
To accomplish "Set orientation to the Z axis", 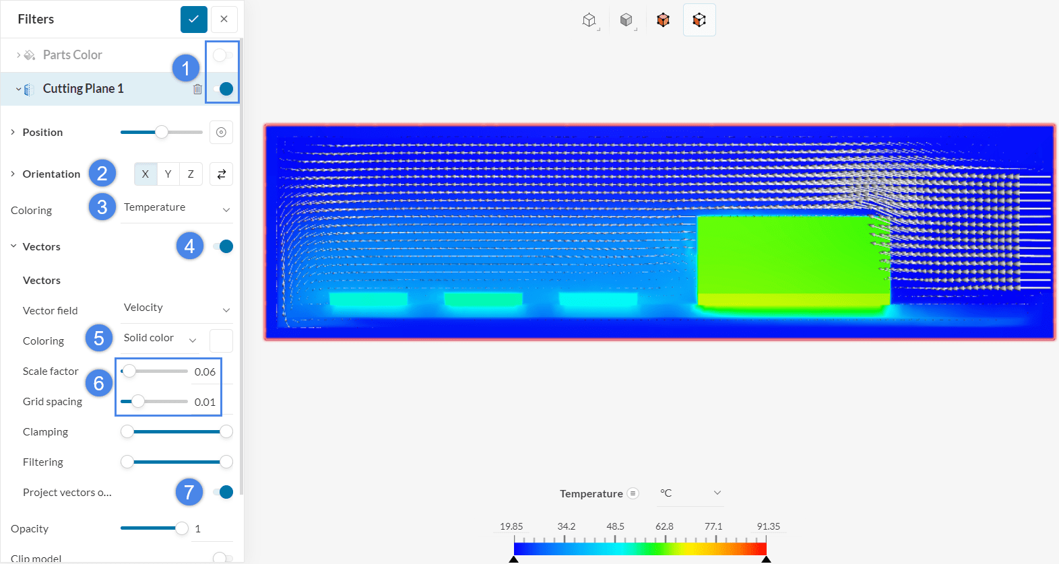I will pos(191,174).
